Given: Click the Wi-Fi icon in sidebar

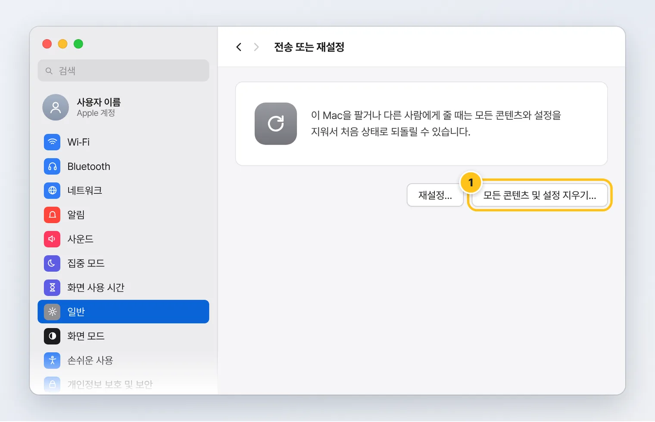Looking at the screenshot, I should point(52,142).
